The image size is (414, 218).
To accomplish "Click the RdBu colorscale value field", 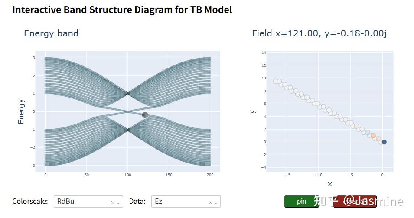I will [82, 202].
